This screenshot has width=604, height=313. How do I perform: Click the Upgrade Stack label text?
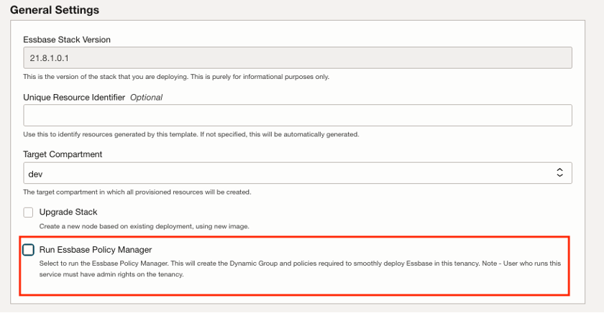click(68, 212)
